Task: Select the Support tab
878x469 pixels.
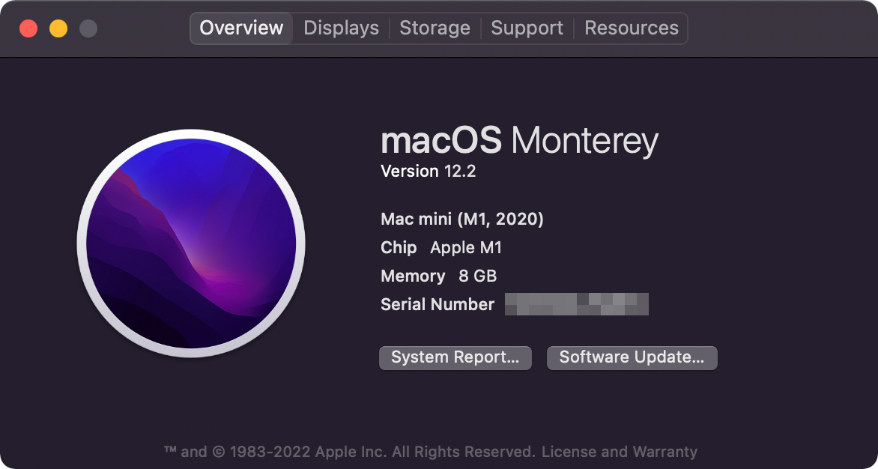Action: (x=527, y=28)
